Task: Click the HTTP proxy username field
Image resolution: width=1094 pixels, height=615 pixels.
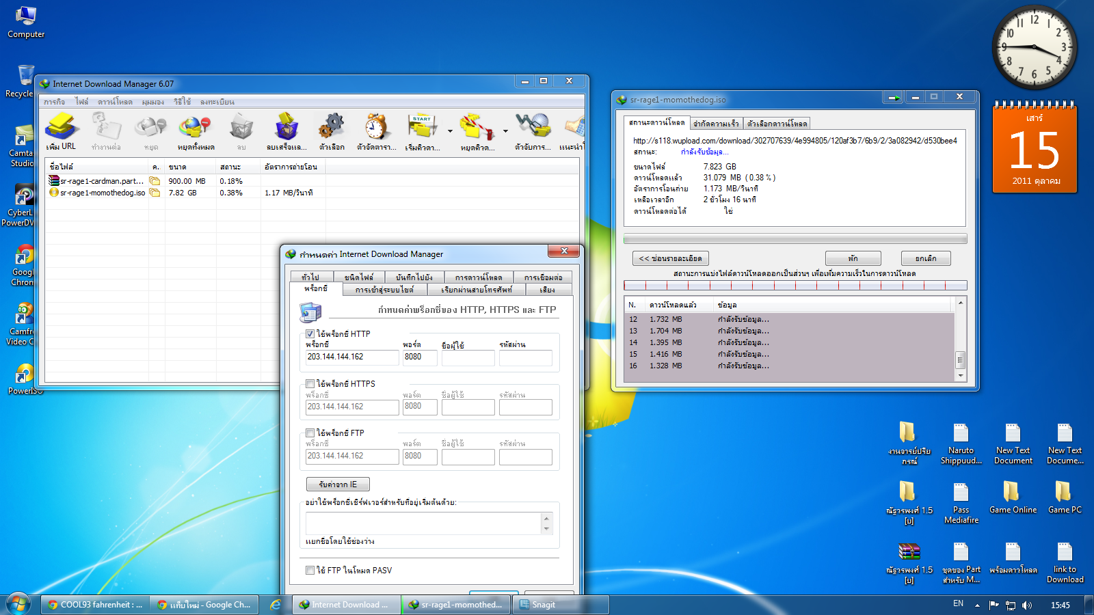Action: click(468, 357)
